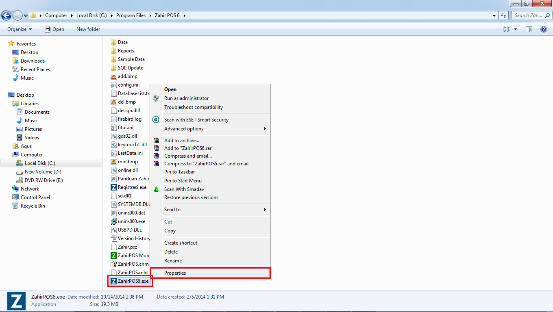Image resolution: width=553 pixels, height=312 pixels.
Task: Expand the address bar history dropdown
Action: tap(494, 15)
